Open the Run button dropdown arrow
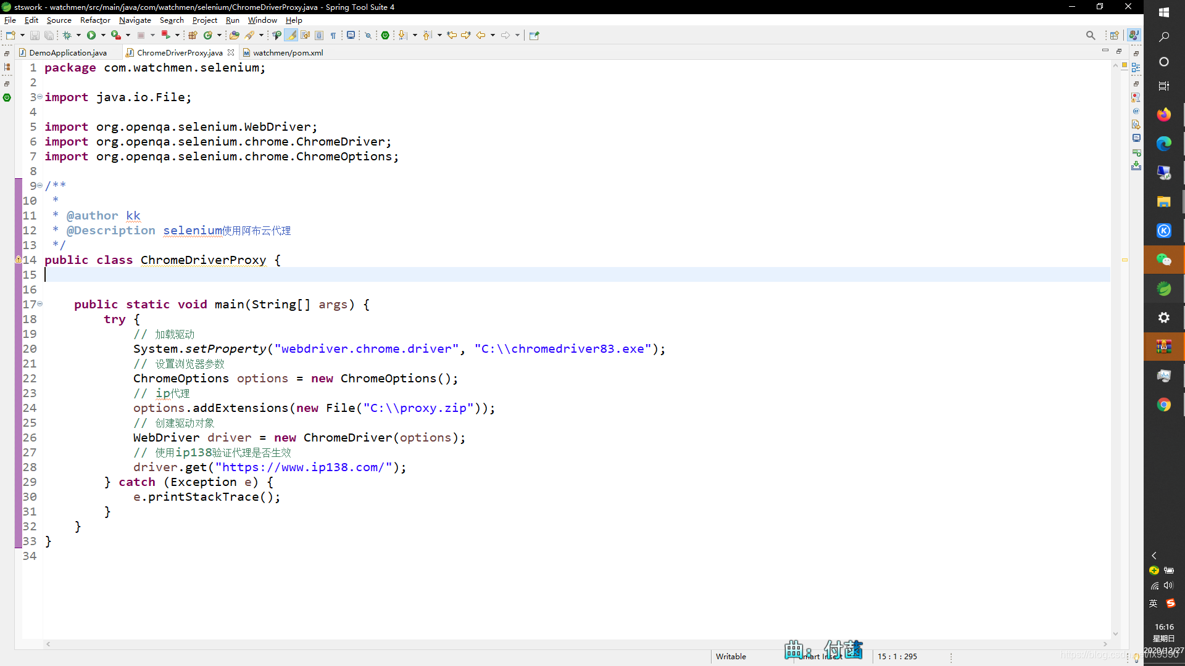The height and width of the screenshot is (666, 1185). coord(103,35)
